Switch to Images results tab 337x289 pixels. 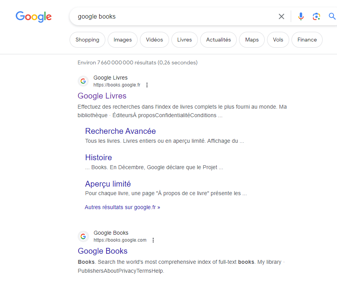tap(122, 40)
